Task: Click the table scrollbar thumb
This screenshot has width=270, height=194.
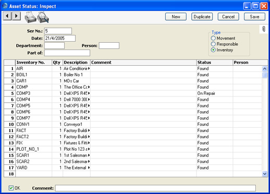Action: [x=265, y=75]
